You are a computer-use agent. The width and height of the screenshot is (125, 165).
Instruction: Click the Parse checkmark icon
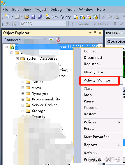click(x=122, y=24)
